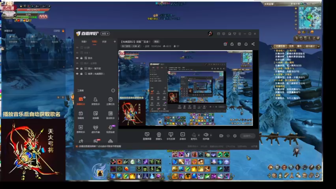The image size is (336, 189).
Task: Expand speaker options arrow
Action: click(211, 135)
